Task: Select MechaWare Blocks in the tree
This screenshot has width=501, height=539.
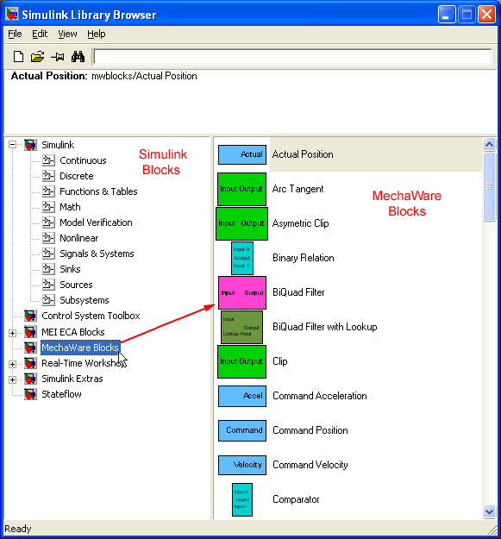Action: (80, 348)
